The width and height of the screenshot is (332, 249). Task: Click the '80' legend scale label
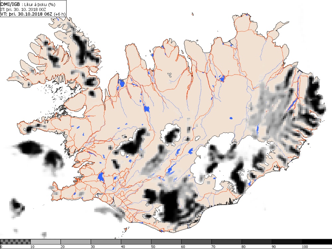pyautogui.click(x=244, y=247)
